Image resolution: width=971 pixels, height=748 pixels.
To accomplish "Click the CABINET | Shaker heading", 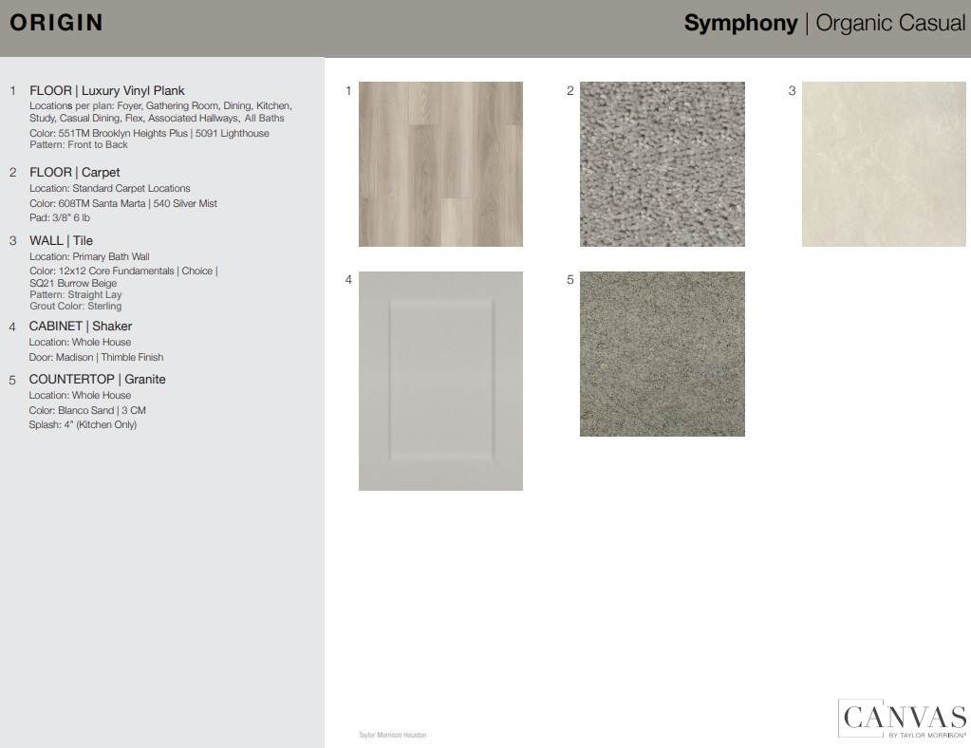I will click(80, 327).
